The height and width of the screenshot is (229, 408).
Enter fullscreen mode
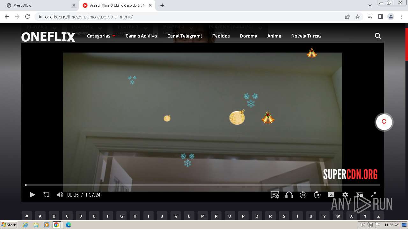point(373,195)
